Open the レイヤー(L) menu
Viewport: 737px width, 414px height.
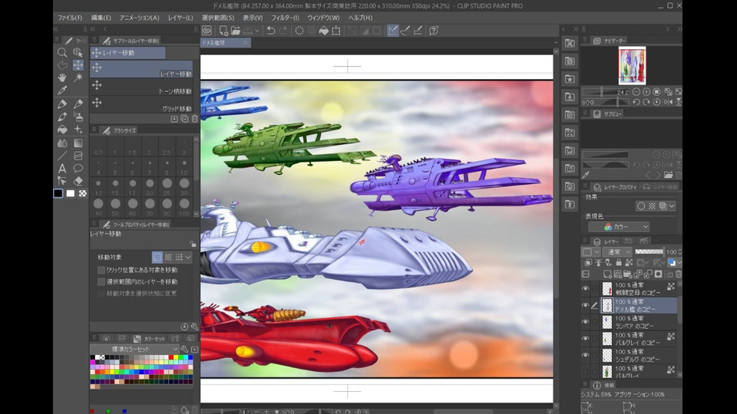tap(181, 18)
